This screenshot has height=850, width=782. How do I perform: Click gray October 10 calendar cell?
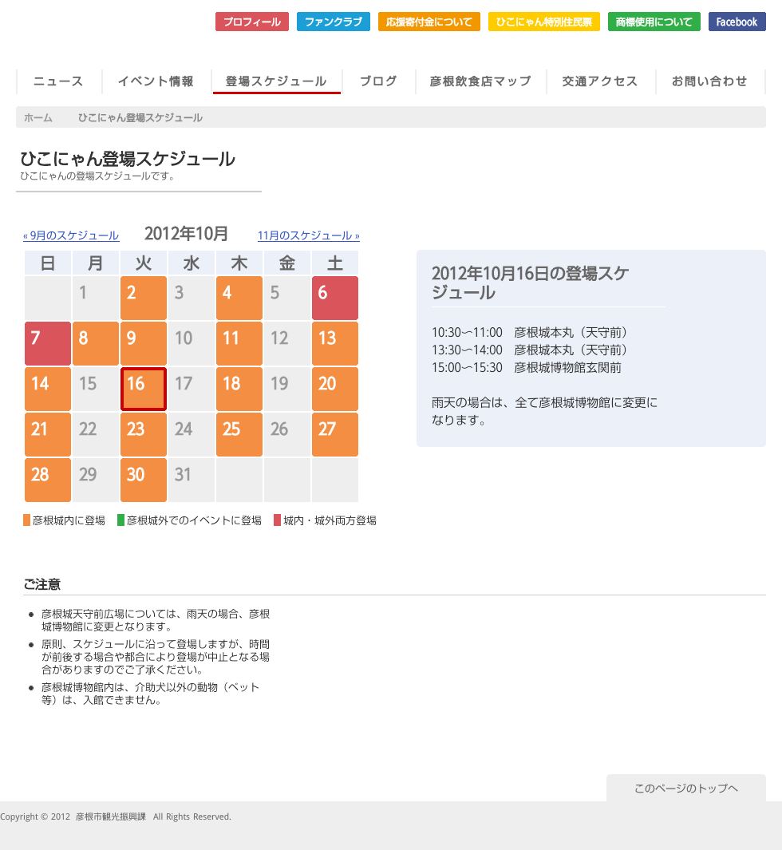tap(192, 343)
